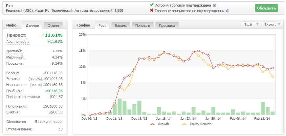Viewport: 286px width, 136px height.
Task: Open the Ещё dropdown menu
Action: (250, 24)
